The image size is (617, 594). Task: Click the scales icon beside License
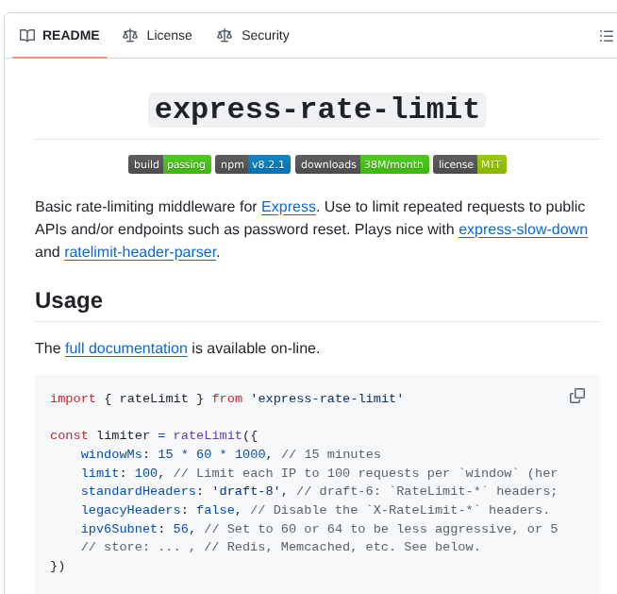coord(130,36)
